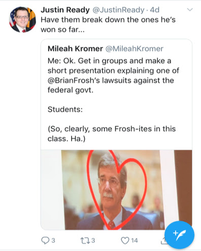Tap the compose new tweet button
The height and width of the screenshot is (251, 201).
click(x=179, y=235)
